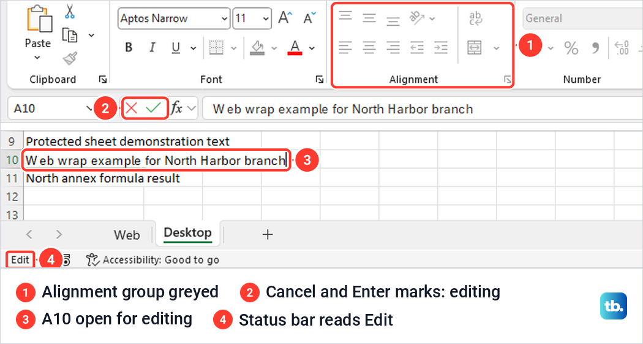Click into the formula bar text
The width and height of the screenshot is (643, 344).
343,109
